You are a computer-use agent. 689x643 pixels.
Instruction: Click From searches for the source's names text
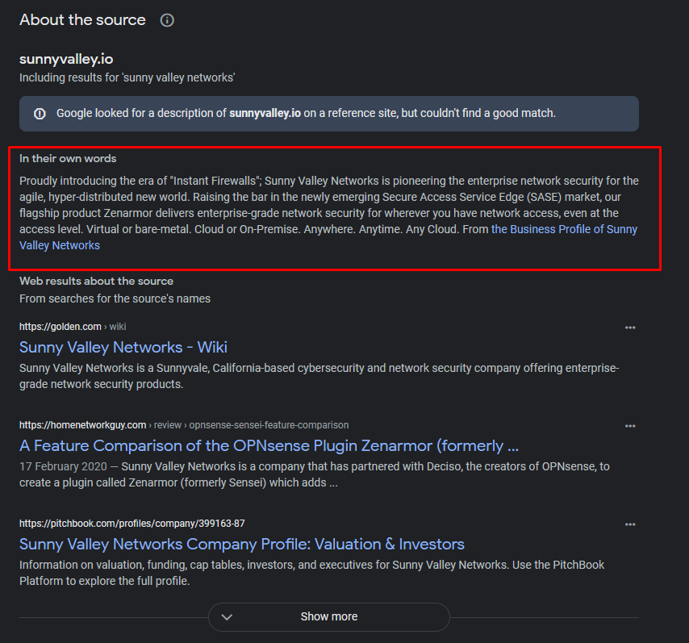tap(115, 299)
